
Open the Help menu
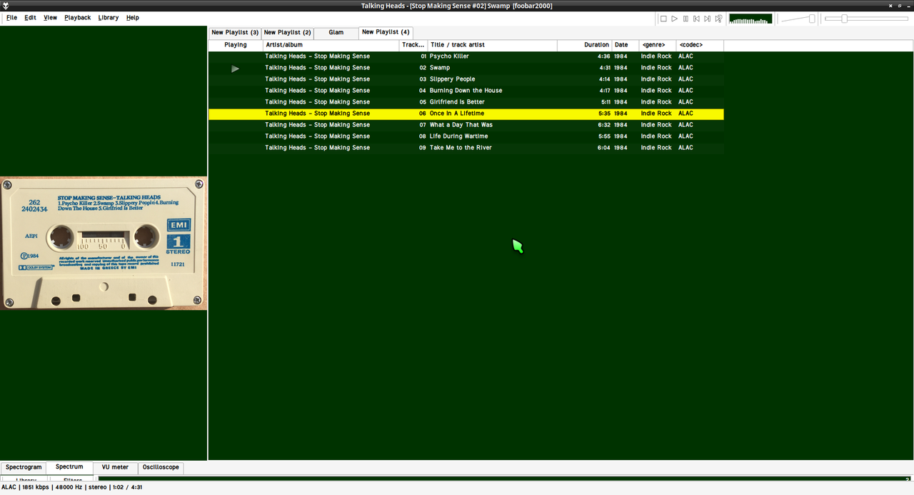pos(132,18)
